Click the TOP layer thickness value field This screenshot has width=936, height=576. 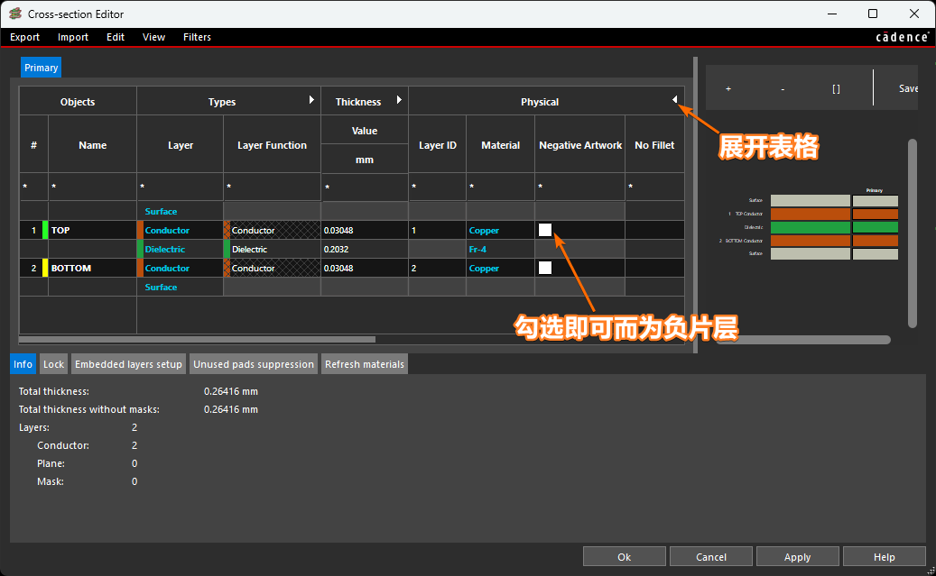(364, 231)
